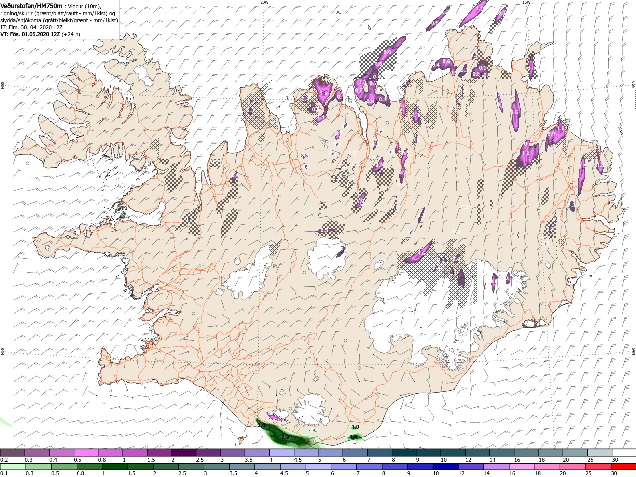This screenshot has width=636, height=477.
Task: Click the bright pink '0.5' swatch in the top legend row
Action: tap(86, 453)
